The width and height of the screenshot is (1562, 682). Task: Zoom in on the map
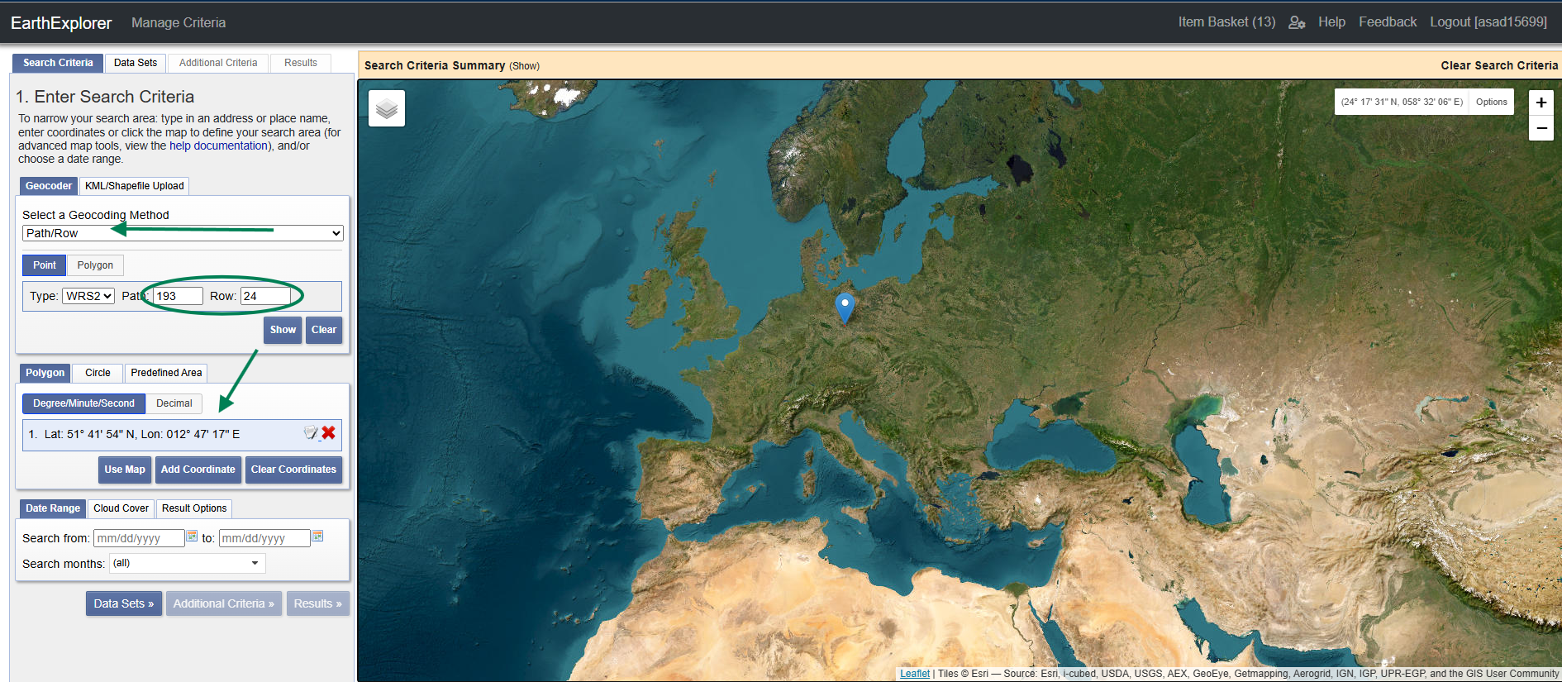pos(1541,103)
